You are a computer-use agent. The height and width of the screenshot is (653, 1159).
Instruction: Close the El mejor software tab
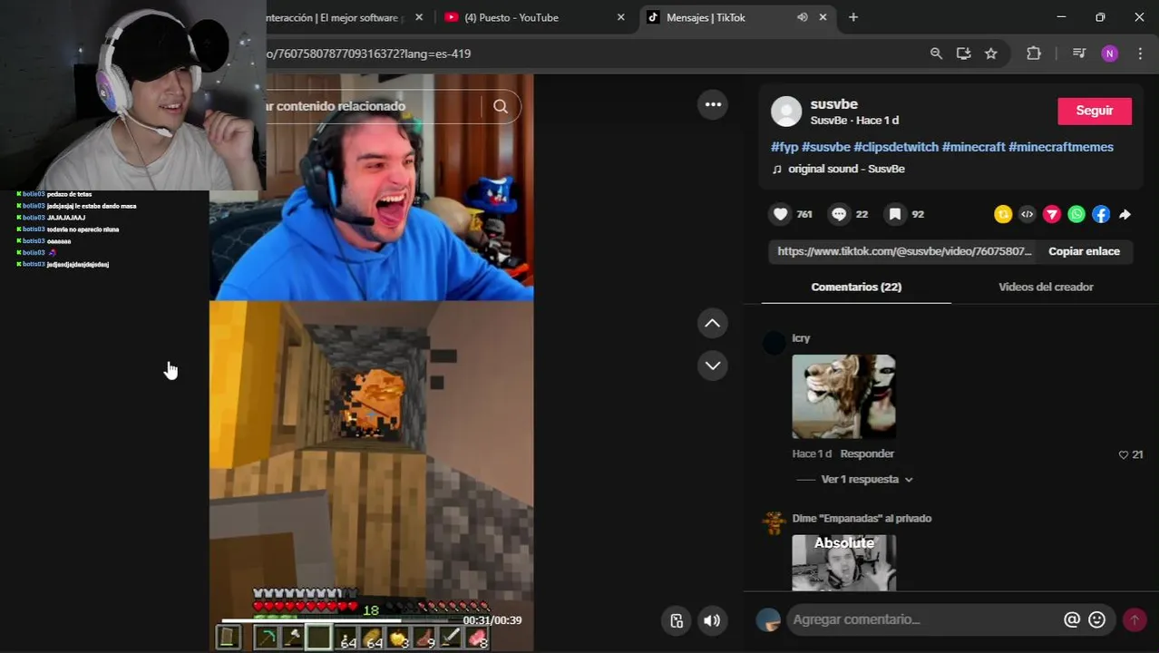(419, 17)
